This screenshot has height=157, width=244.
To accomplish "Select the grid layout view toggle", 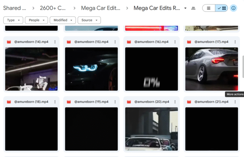I will (x=222, y=8).
